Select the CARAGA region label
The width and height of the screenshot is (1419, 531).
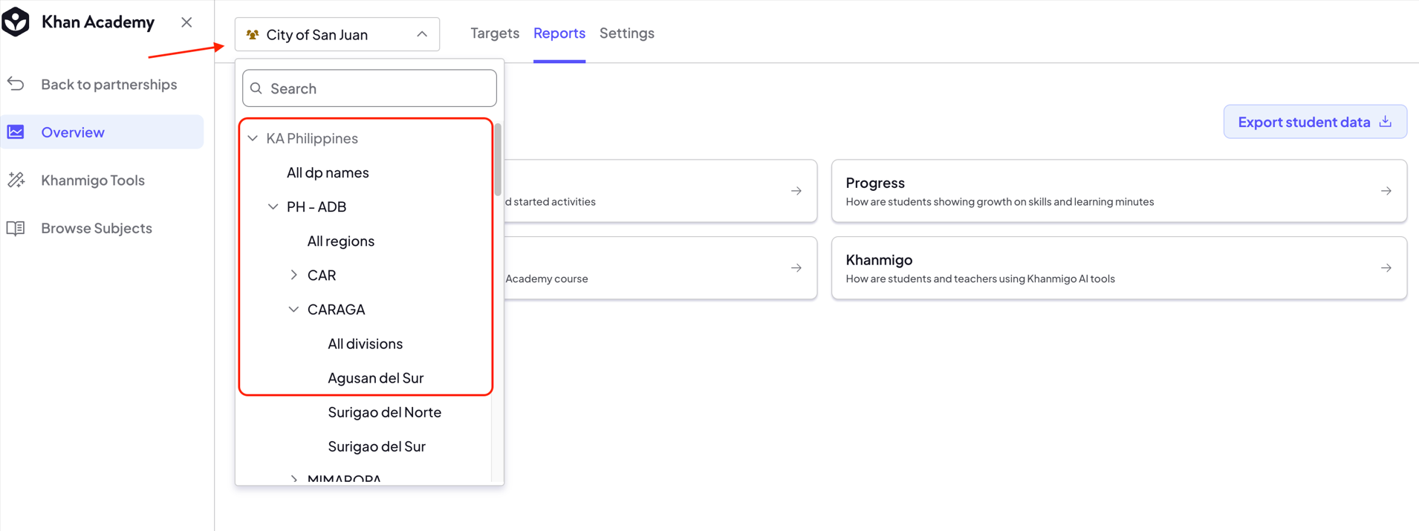tap(336, 309)
